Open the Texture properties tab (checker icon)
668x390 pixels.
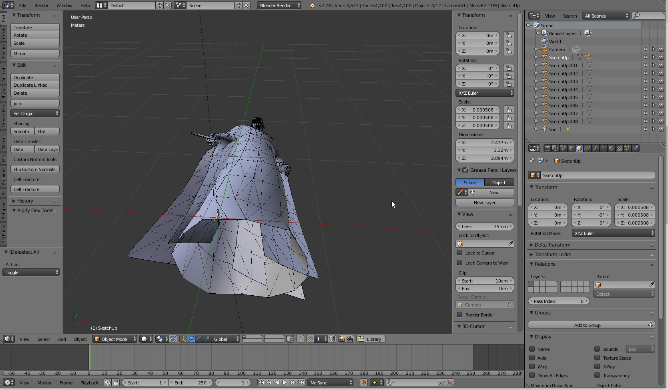click(619, 148)
